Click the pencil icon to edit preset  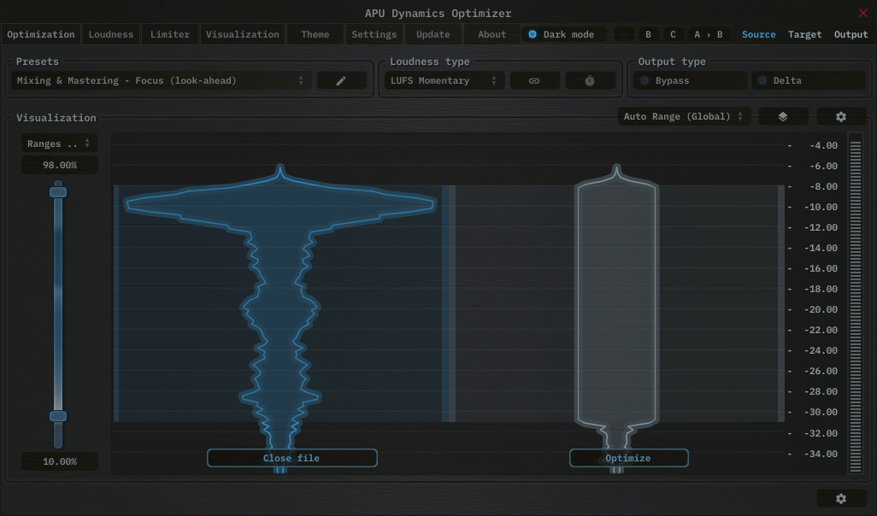click(341, 80)
